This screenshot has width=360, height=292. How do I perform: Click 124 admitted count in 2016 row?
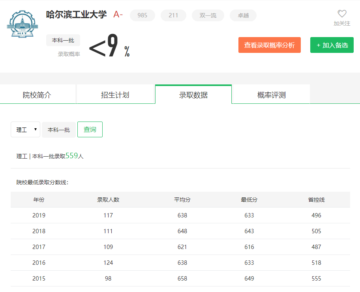[108, 263]
